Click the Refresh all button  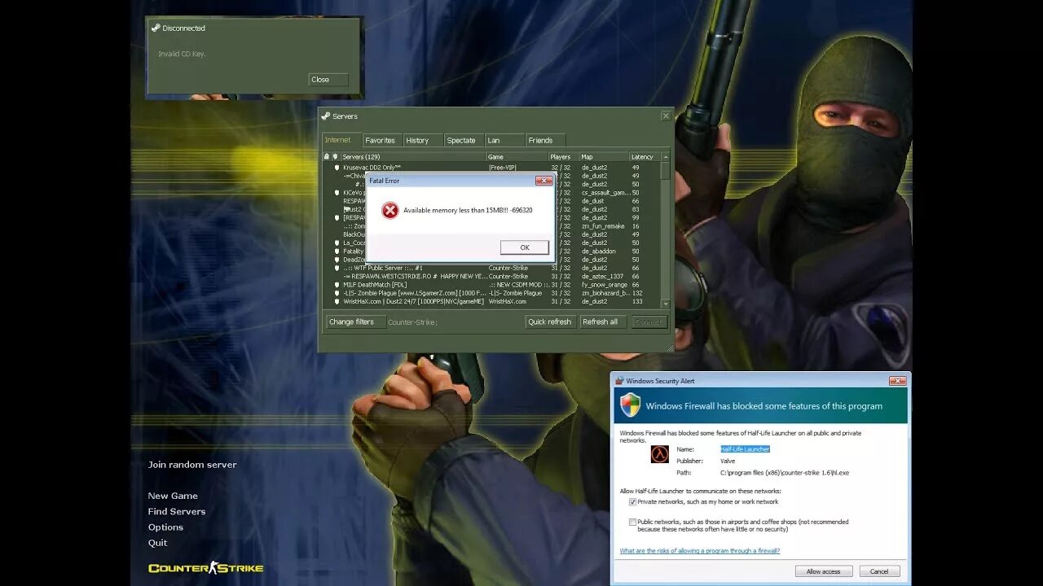click(x=603, y=321)
